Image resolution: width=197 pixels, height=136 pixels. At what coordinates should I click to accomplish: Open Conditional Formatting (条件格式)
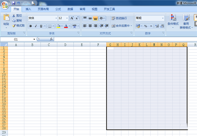pos(173,20)
